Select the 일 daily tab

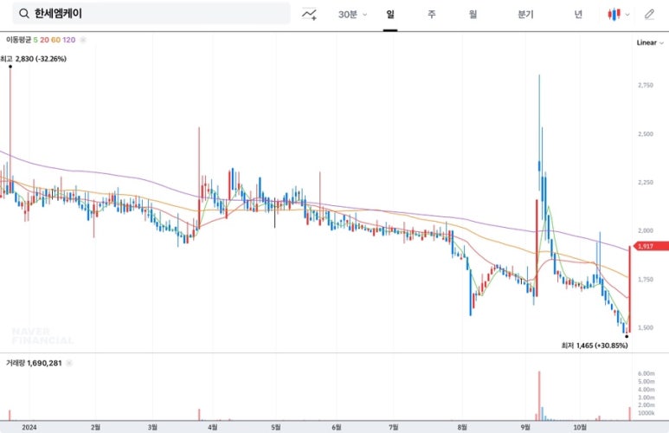click(x=390, y=15)
